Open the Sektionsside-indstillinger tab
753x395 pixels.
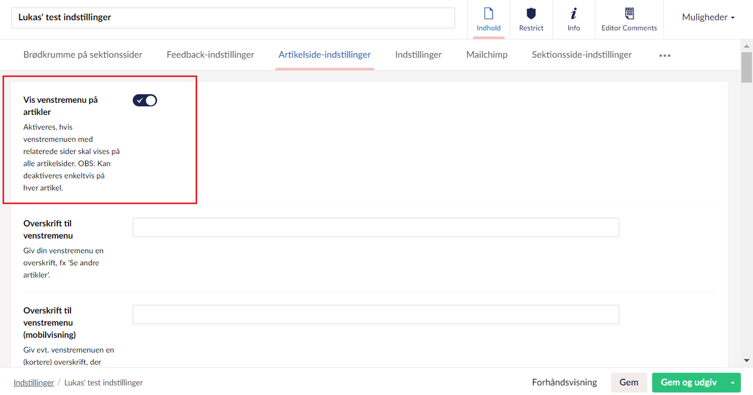582,55
